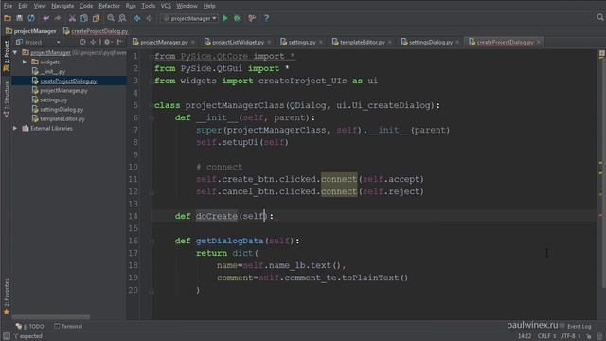Viewport: 606px width, 341px height.
Task: Click the Forward navigation arrow
Action: click(149, 18)
